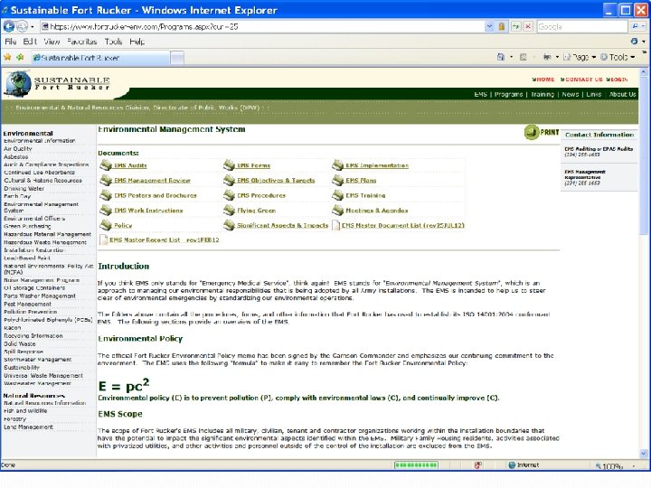Open the About Us nav item
The height and width of the screenshot is (488, 651).
[x=622, y=94]
